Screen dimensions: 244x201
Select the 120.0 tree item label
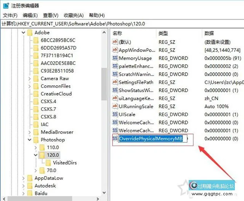(x=53, y=155)
